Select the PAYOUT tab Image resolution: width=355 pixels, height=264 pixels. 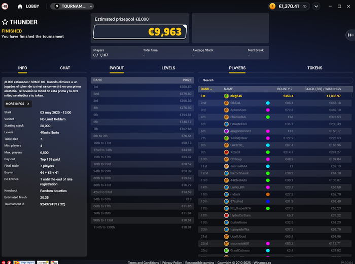(x=117, y=68)
